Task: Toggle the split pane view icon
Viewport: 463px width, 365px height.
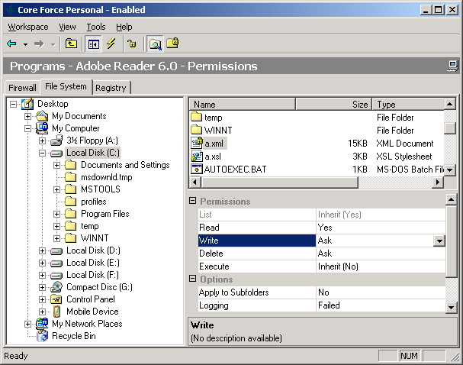Action: click(x=93, y=44)
